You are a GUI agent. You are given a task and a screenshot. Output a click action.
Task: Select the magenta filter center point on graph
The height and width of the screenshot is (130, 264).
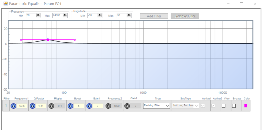[x=48, y=40]
